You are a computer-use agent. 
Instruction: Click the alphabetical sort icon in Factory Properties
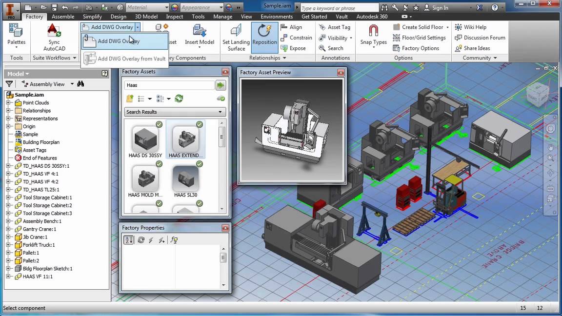pyautogui.click(x=128, y=240)
